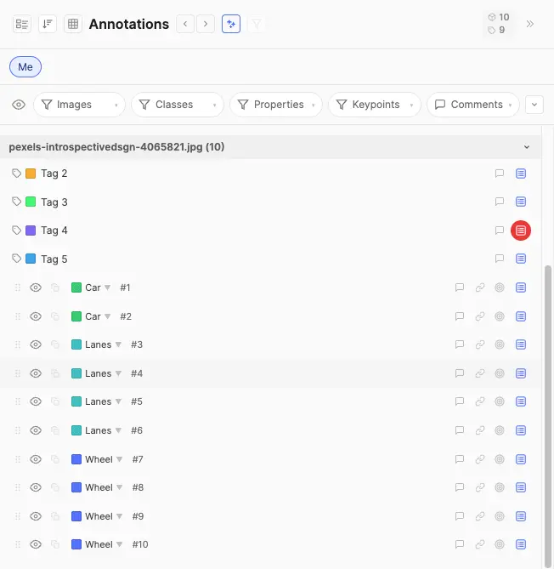The image size is (554, 569).
Task: Hide Lanes #5 annotation
Action: 36,401
